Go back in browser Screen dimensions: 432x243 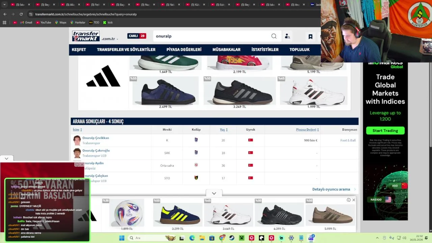coord(5,14)
